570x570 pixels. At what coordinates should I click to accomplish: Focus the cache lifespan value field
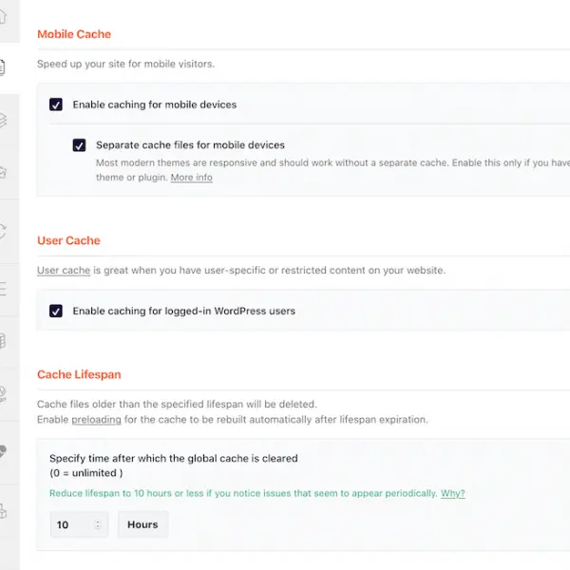(x=71, y=524)
